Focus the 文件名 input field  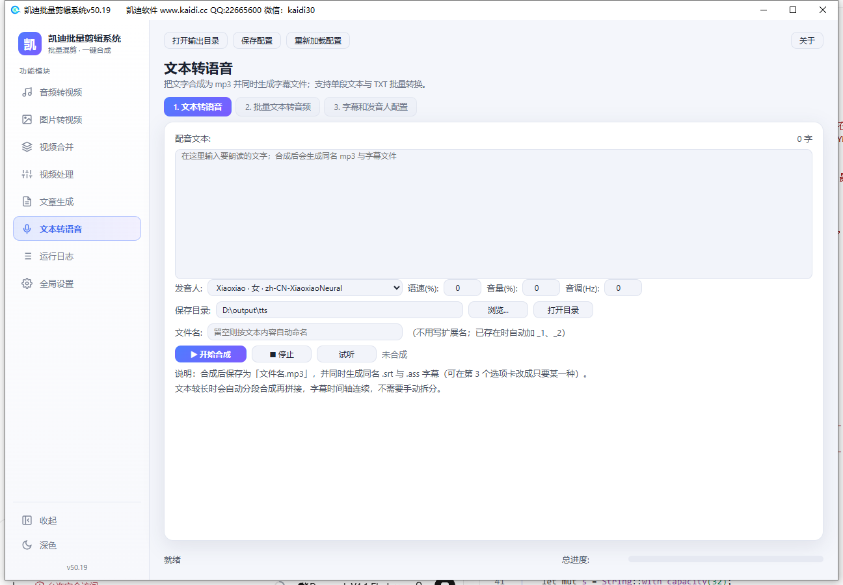pos(305,332)
